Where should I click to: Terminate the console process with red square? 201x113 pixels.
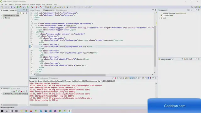[115, 78]
